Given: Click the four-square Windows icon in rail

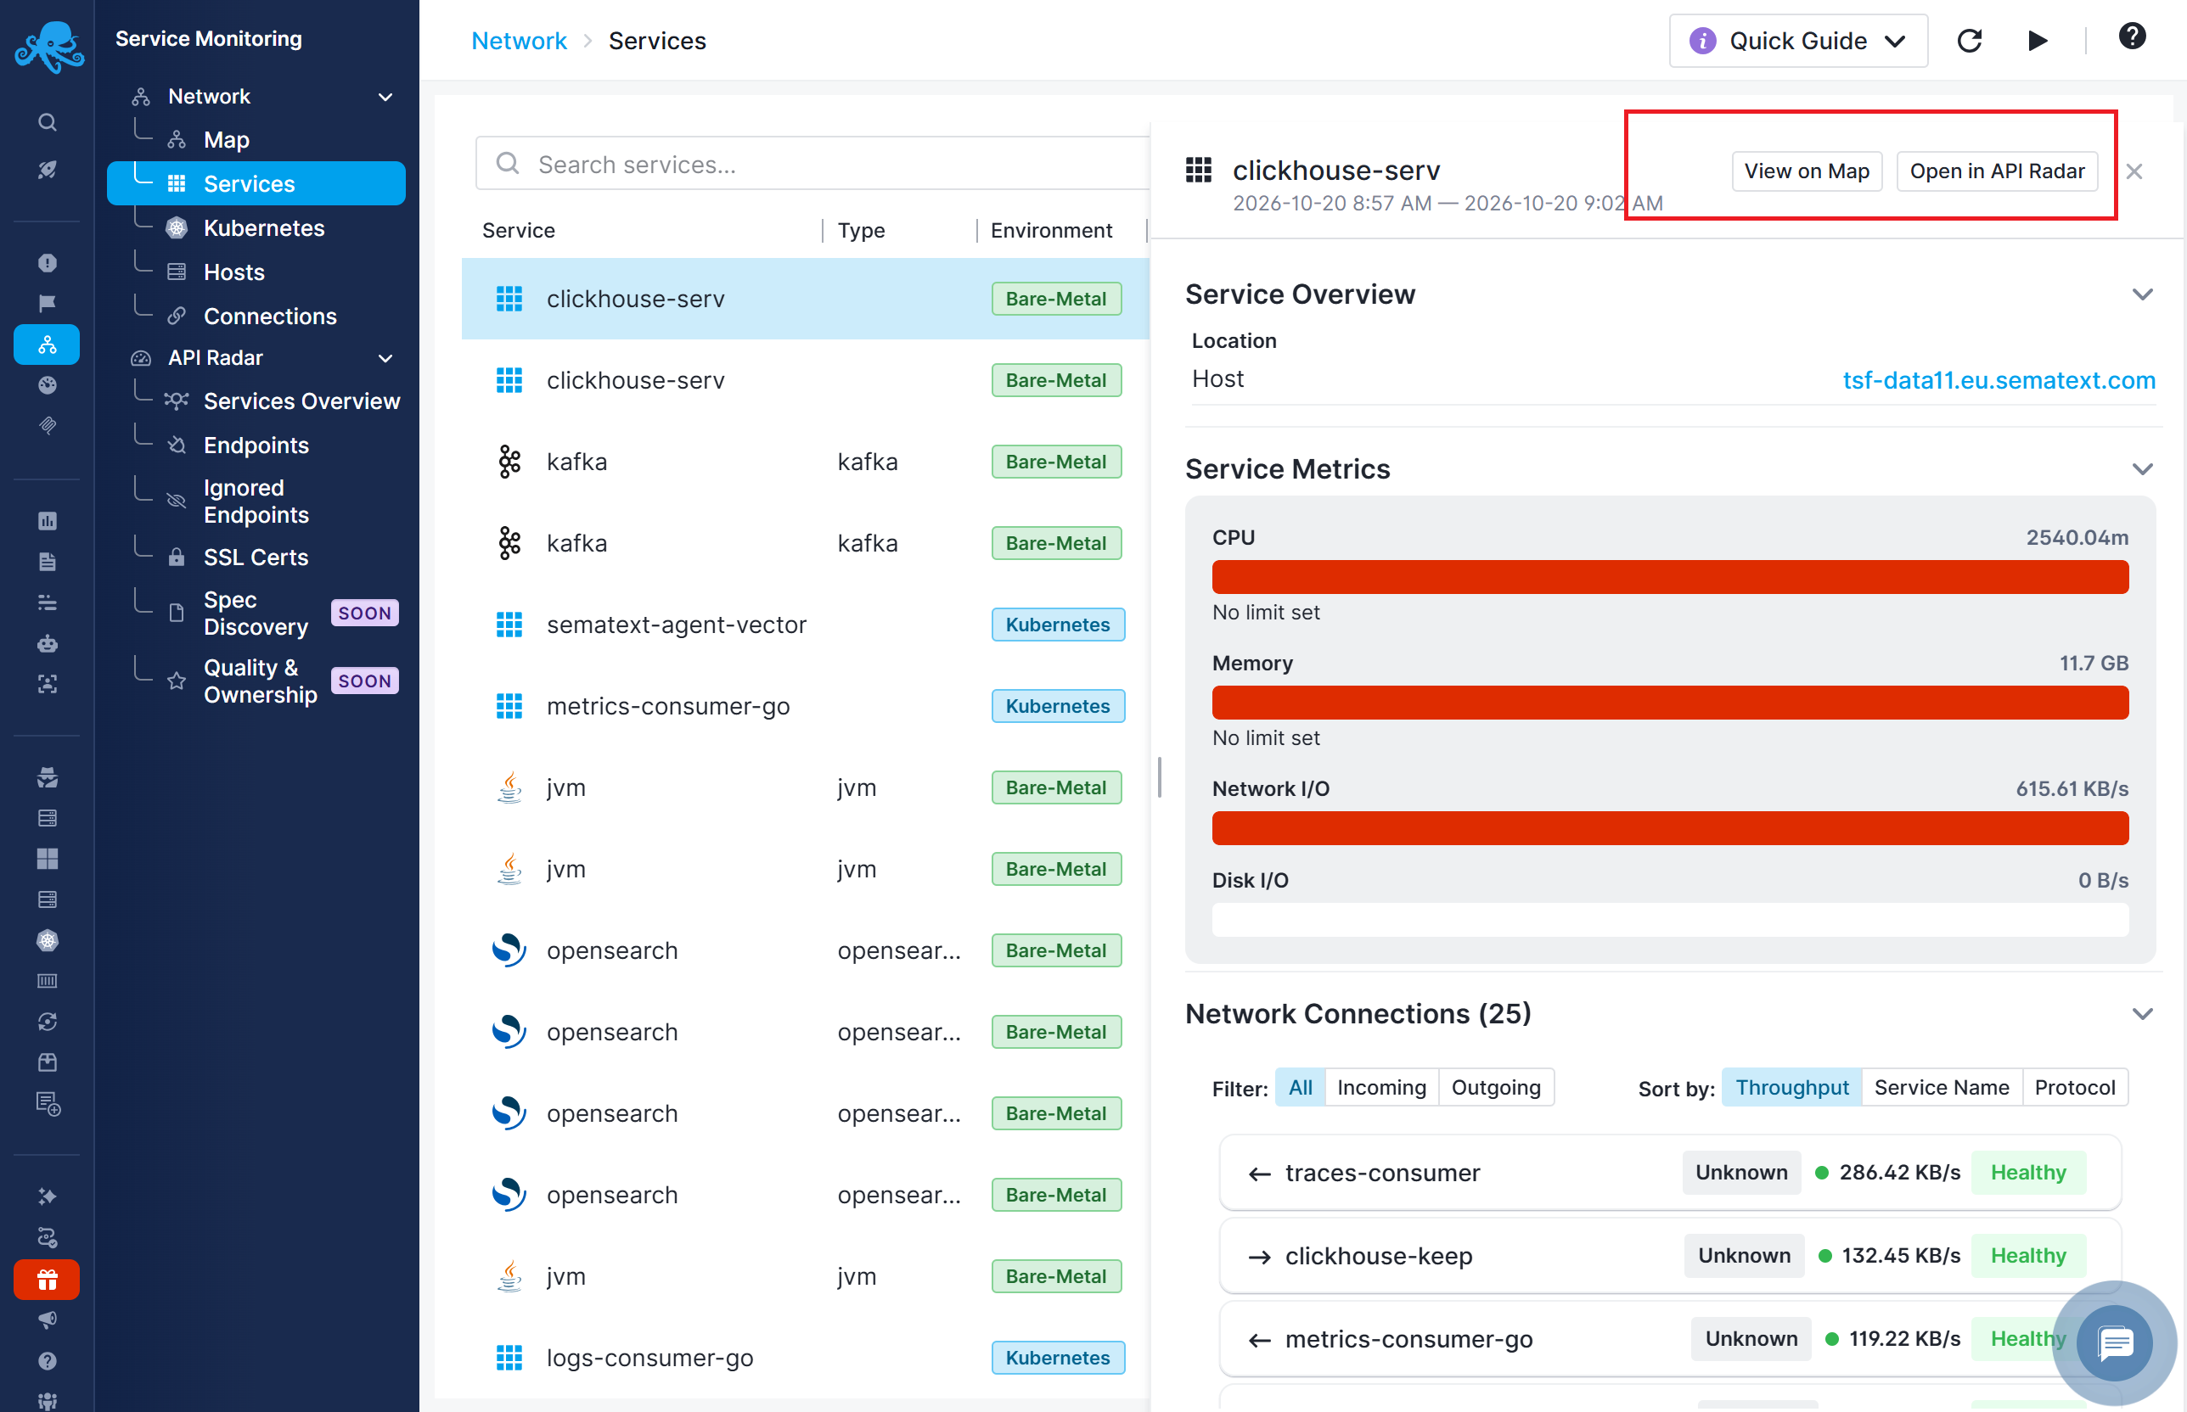Looking at the screenshot, I should click(x=47, y=859).
